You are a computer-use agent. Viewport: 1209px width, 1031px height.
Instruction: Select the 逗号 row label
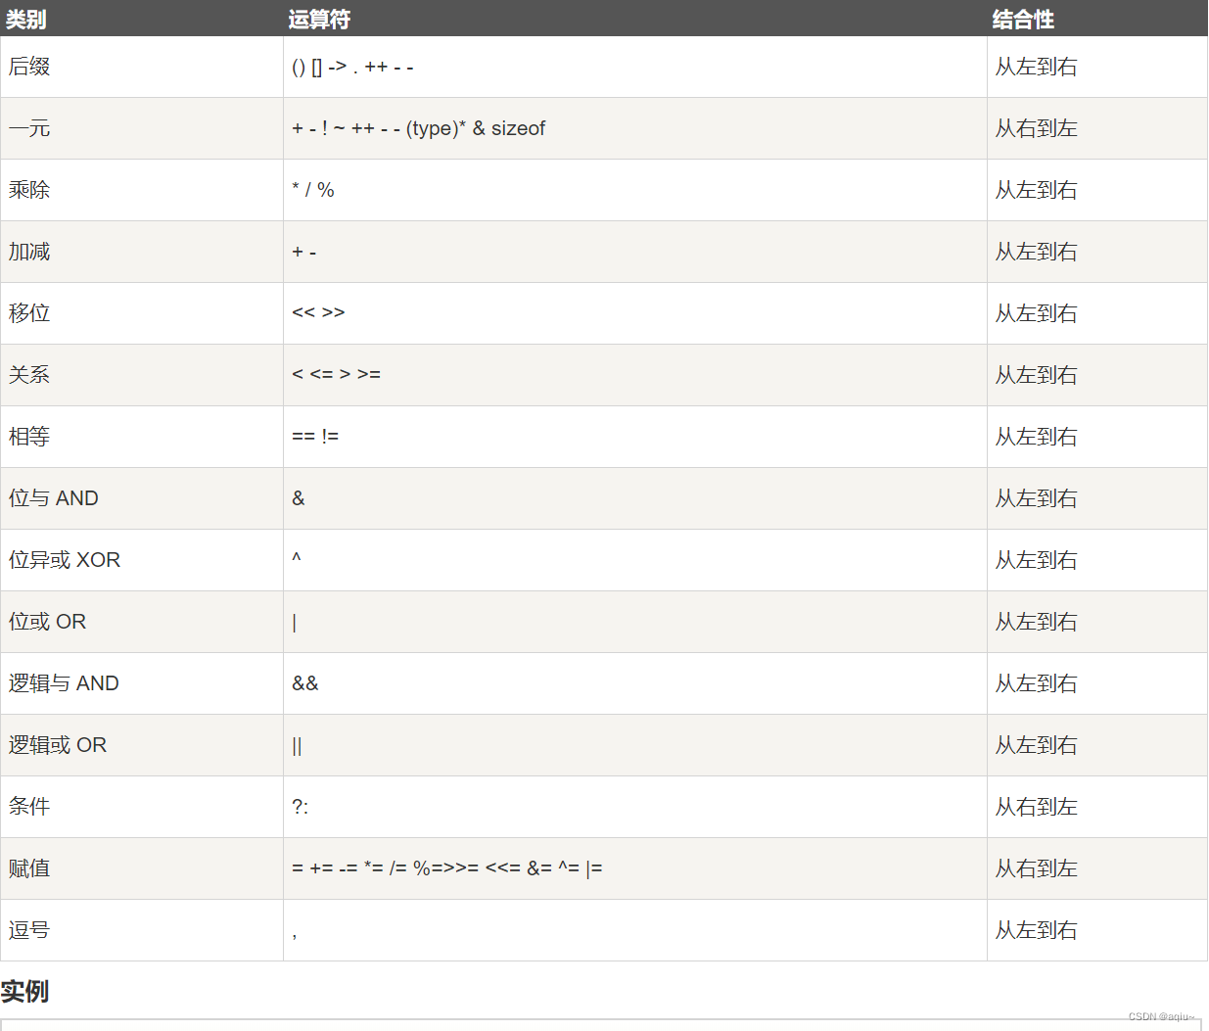point(29,930)
